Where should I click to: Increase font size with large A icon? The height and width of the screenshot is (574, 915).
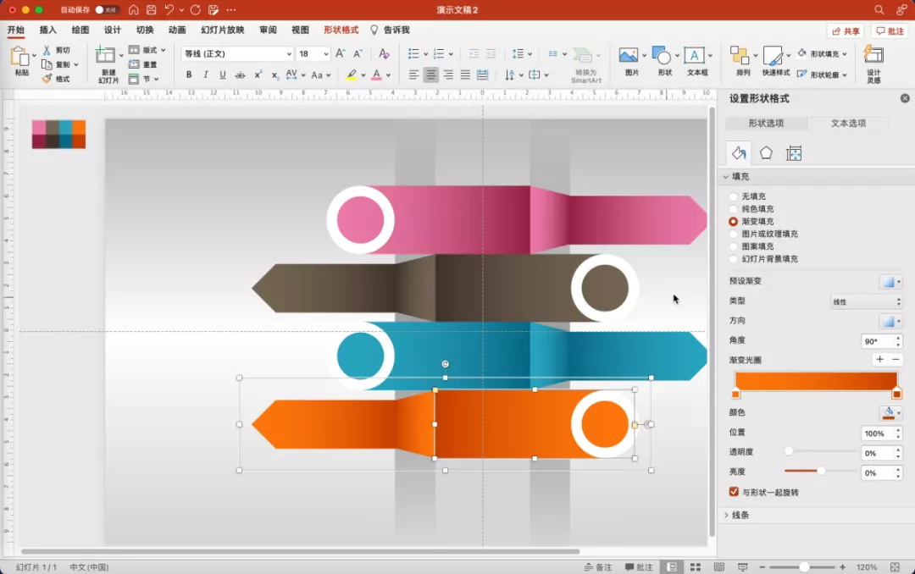341,53
